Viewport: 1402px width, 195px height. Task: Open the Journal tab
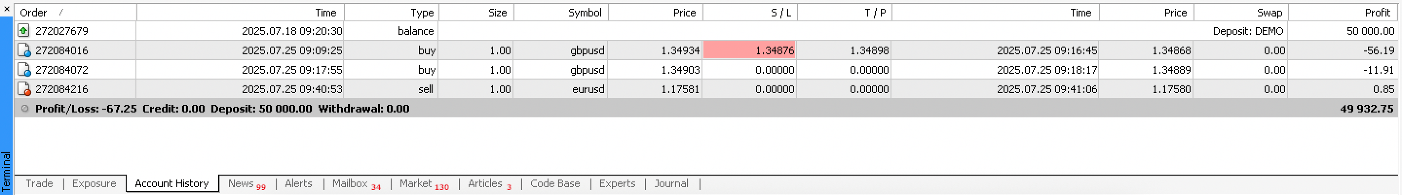click(x=671, y=184)
